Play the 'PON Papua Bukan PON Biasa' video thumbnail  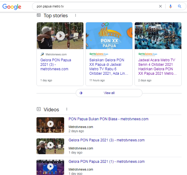[x=50, y=125]
